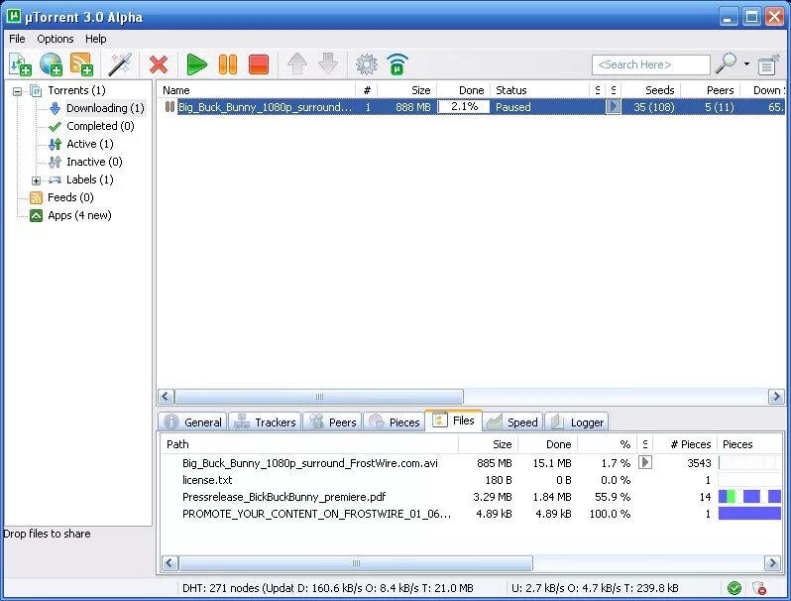Viewport: 791px width, 601px height.
Task: Open the Create New Torrent wand icon
Action: [121, 64]
